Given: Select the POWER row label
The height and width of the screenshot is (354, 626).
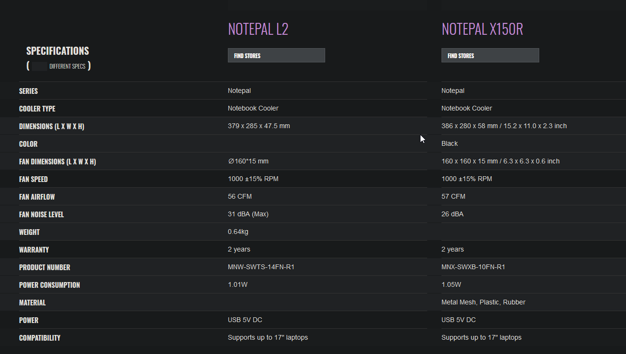Looking at the screenshot, I should click(x=29, y=320).
